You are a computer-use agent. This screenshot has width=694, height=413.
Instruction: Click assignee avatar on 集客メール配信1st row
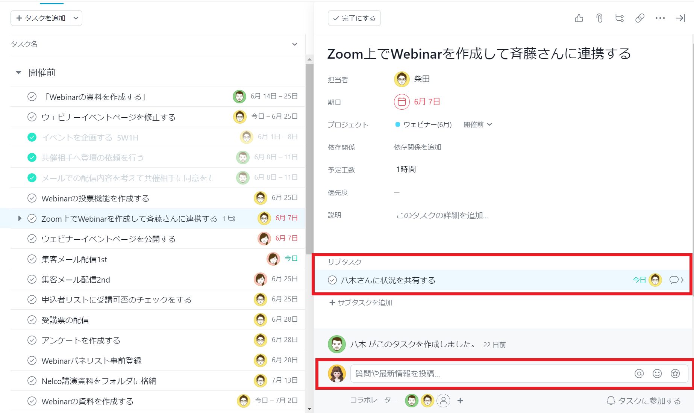click(273, 259)
